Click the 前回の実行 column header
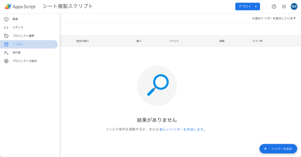This screenshot has height=157, width=301. point(83,41)
